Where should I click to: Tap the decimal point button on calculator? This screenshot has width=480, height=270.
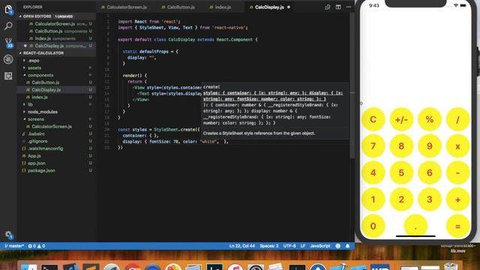(x=415, y=226)
